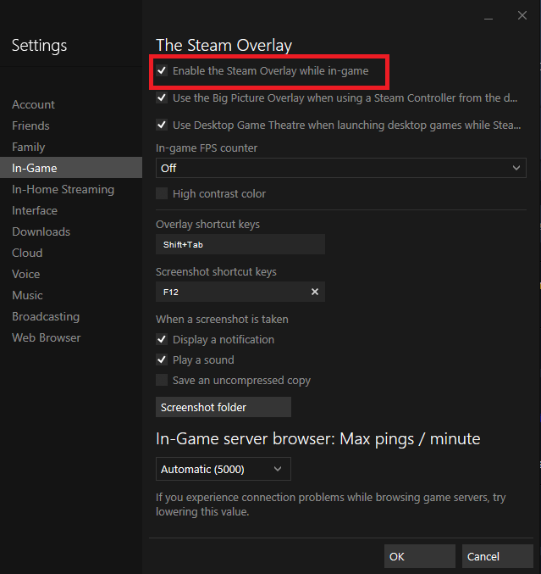Enable High contrast color checkbox
The image size is (541, 574).
pos(163,194)
